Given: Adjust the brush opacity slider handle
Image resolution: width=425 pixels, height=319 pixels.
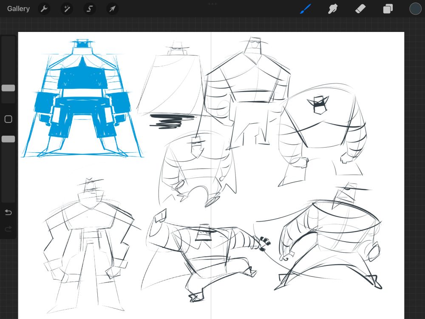Looking at the screenshot, I should pyautogui.click(x=8, y=139).
